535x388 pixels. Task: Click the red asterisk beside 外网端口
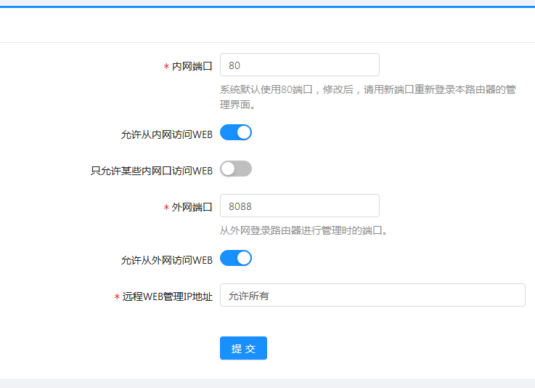point(166,207)
